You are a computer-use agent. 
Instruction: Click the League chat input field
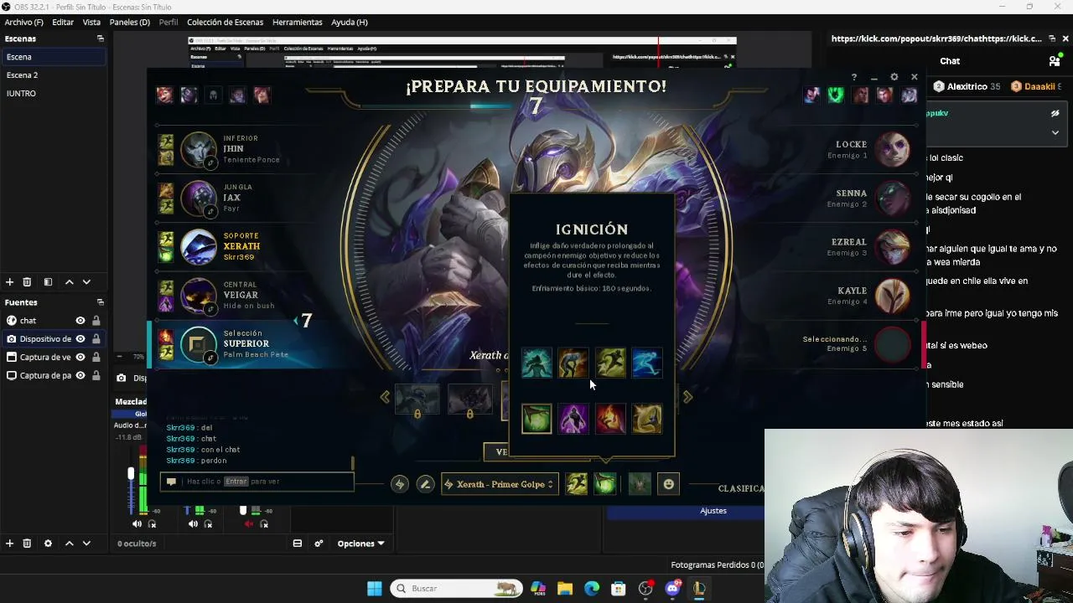click(257, 482)
